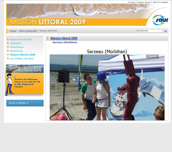Click the Bormes-les-Mimosas next stage text

(27, 83)
